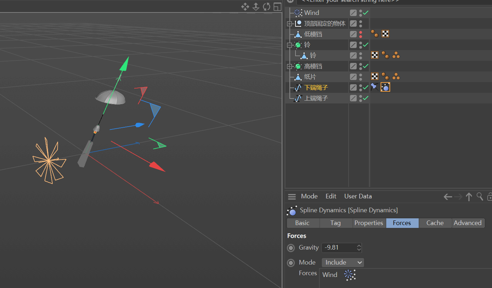Open the Mode Include dropdown

tap(343, 262)
